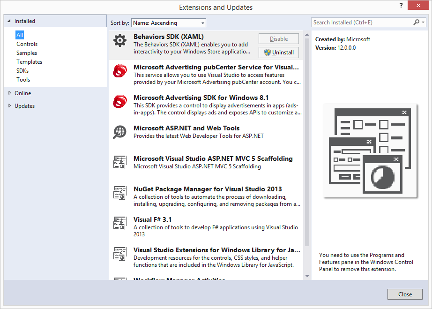The image size is (432, 309).
Task: Click inside the Search Installed field
Action: click(x=361, y=22)
